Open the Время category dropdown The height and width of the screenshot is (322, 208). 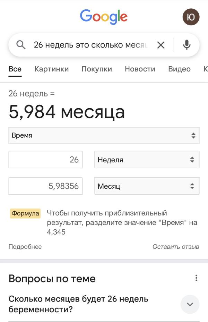coord(104,135)
